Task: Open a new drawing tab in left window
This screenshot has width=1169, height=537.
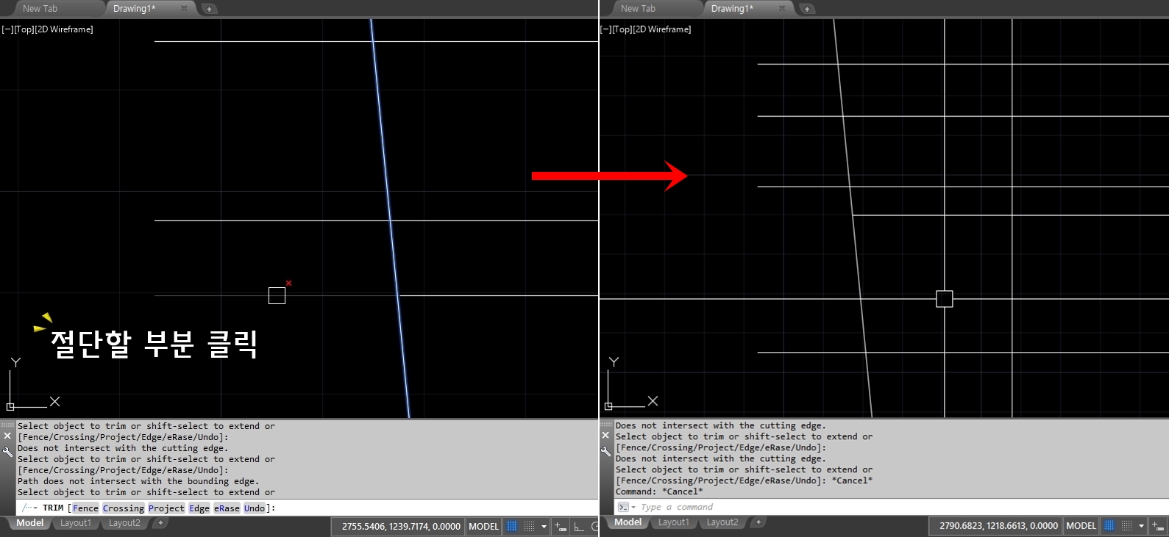Action: coord(209,9)
